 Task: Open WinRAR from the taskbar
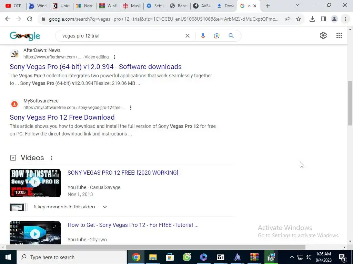[x=254, y=257]
